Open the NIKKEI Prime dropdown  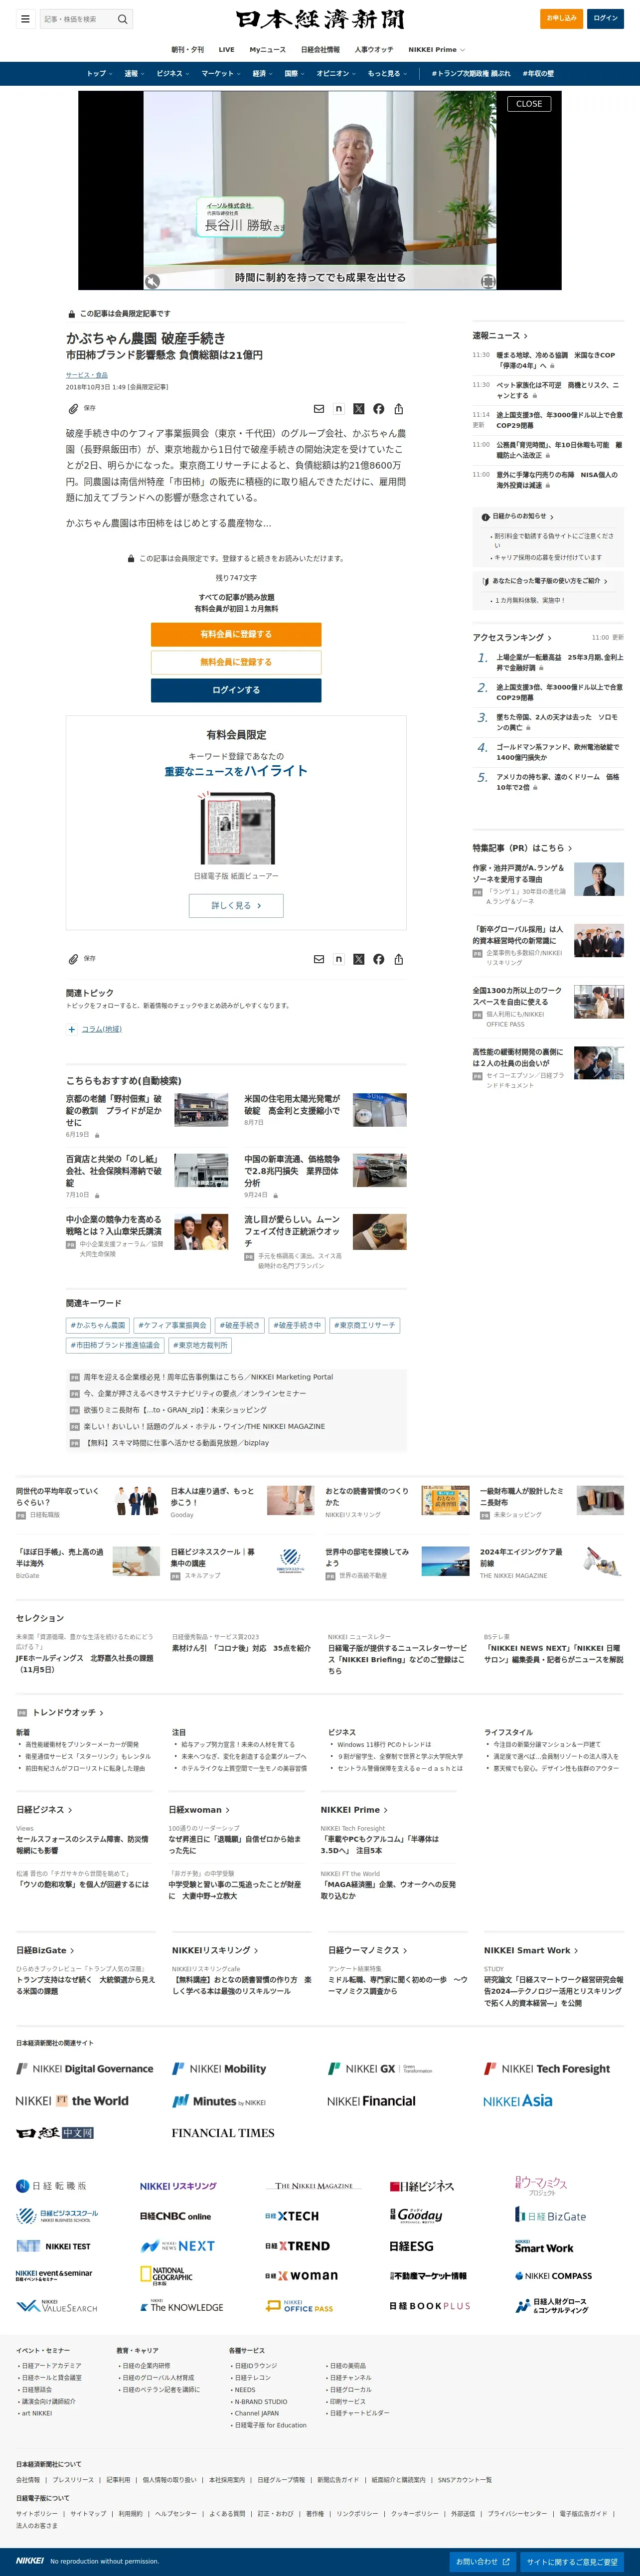[x=436, y=49]
